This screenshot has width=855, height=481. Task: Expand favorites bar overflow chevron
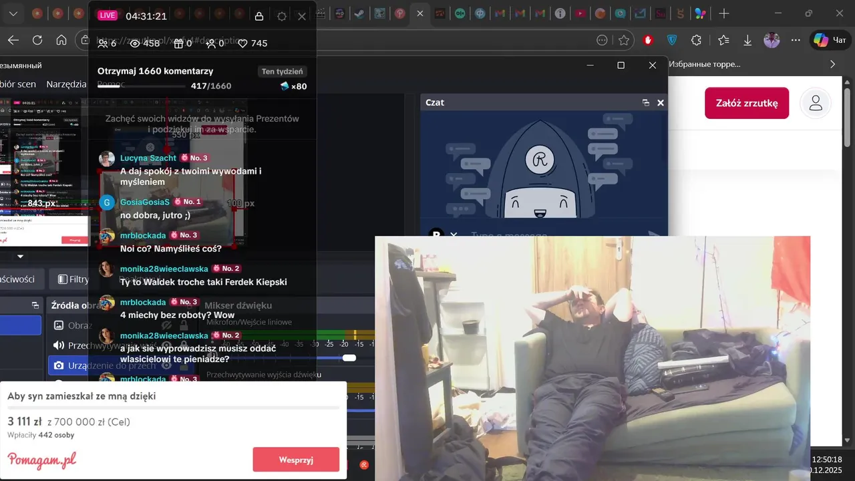point(832,64)
